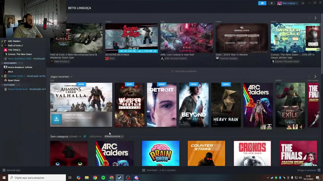Expand the Jogos recentes shelf dropdown
323x181 pixels.
[x=71, y=77]
